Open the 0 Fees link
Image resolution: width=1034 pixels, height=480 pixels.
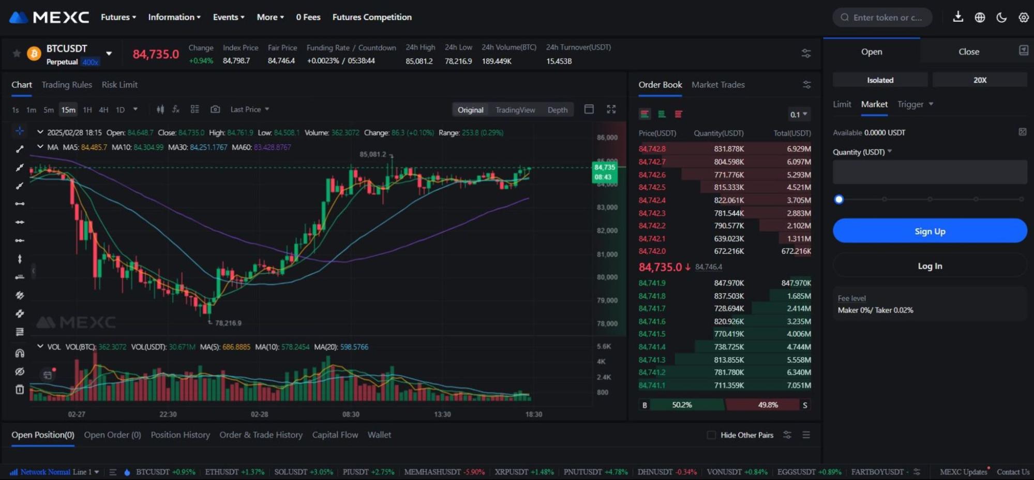pyautogui.click(x=308, y=17)
